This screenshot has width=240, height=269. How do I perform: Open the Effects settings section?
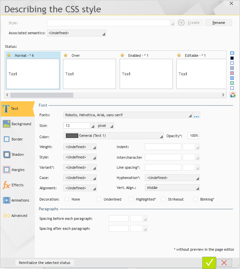17,185
